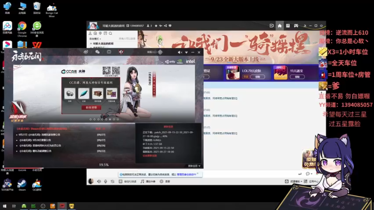
Task: Toggle the YY microphone icon
Action: click(106, 182)
